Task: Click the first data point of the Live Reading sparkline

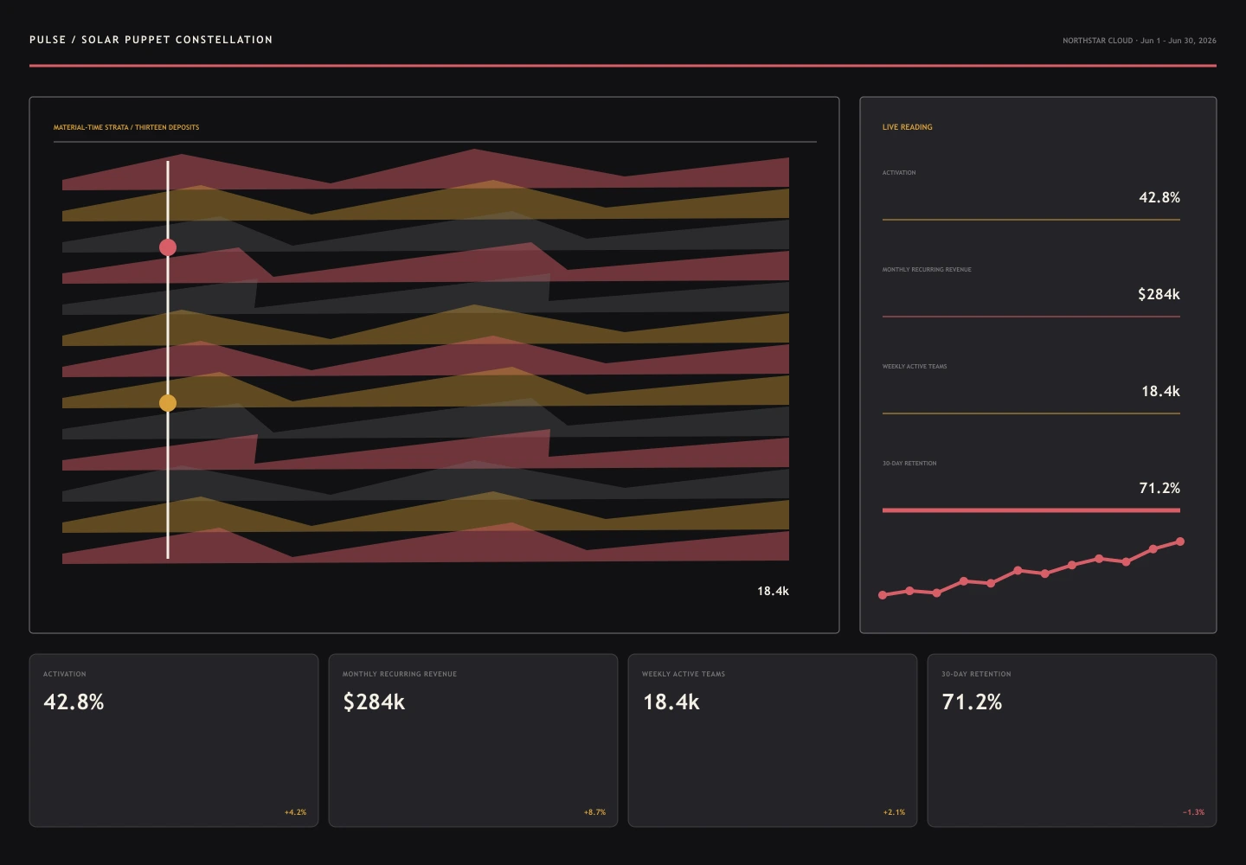Action: tap(883, 595)
